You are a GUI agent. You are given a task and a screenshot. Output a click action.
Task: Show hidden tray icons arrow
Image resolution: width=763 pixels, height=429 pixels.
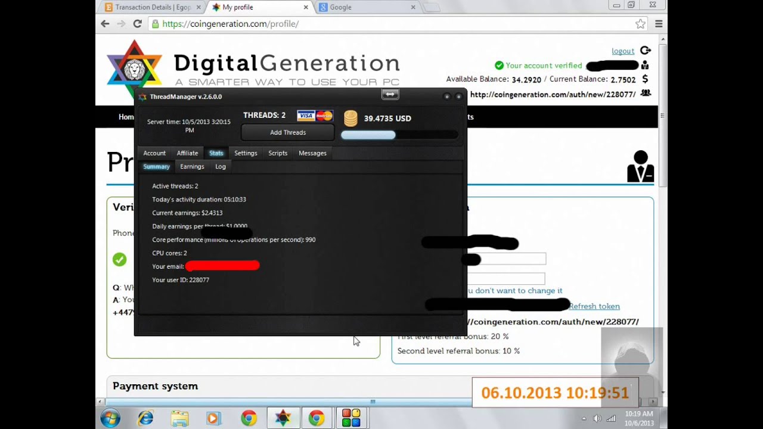tap(584, 418)
